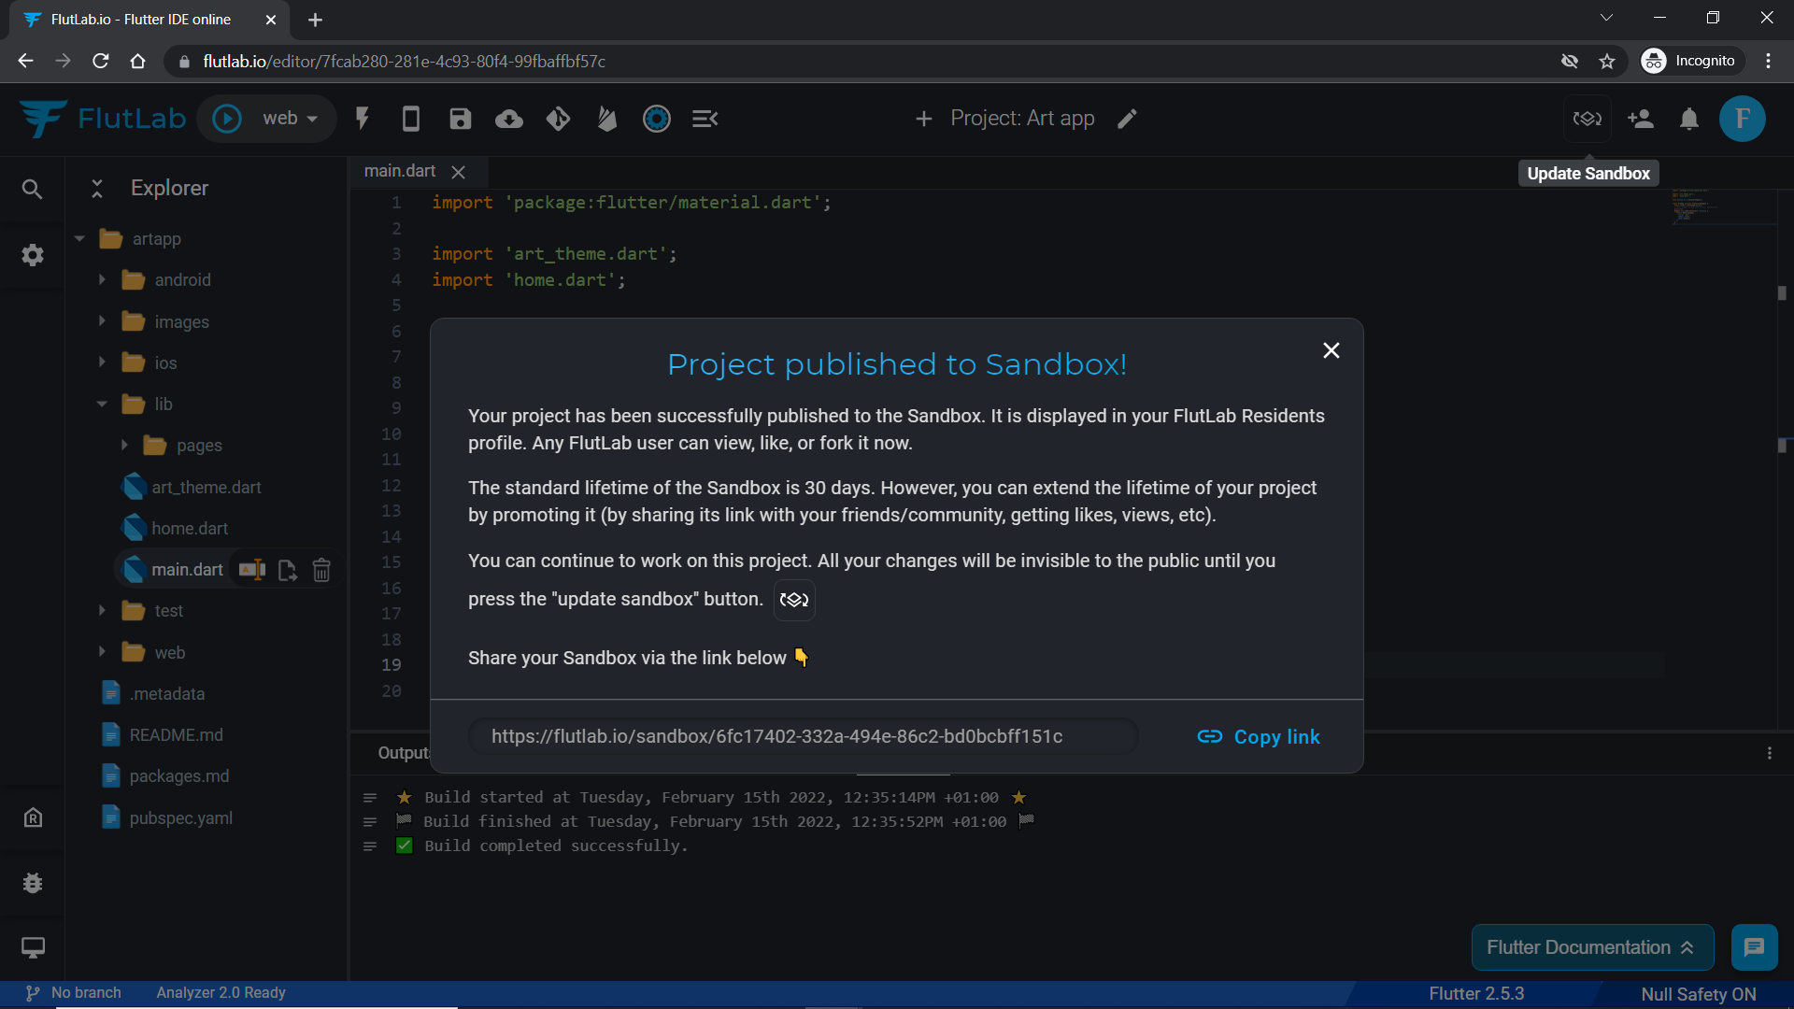Open the Firebase flame icon

click(607, 119)
